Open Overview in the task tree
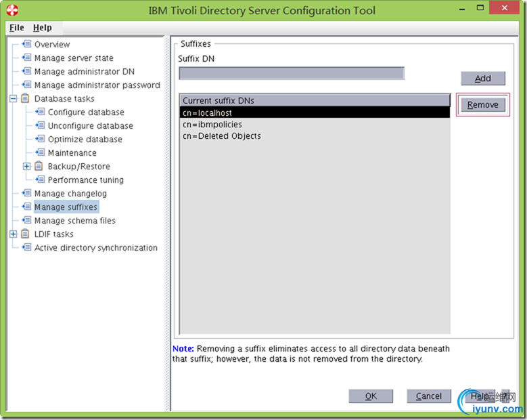 click(52, 45)
